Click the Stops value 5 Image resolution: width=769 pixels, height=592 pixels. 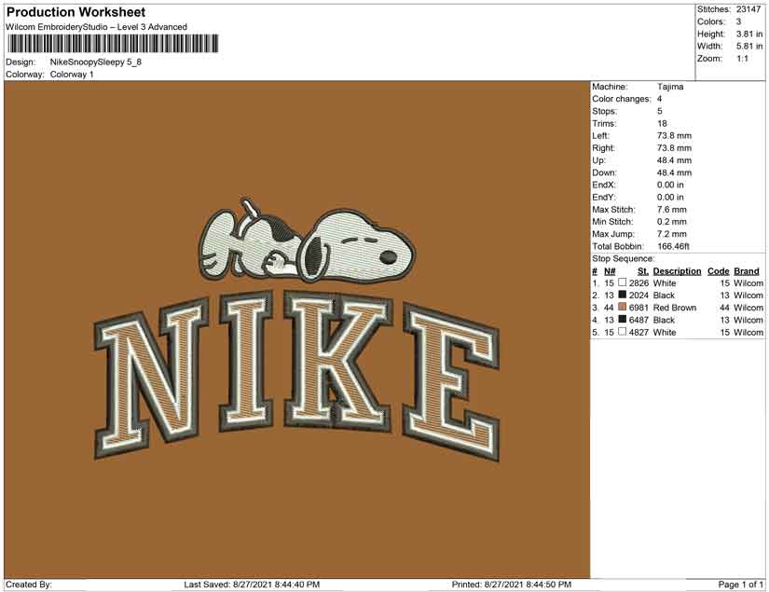pos(660,111)
